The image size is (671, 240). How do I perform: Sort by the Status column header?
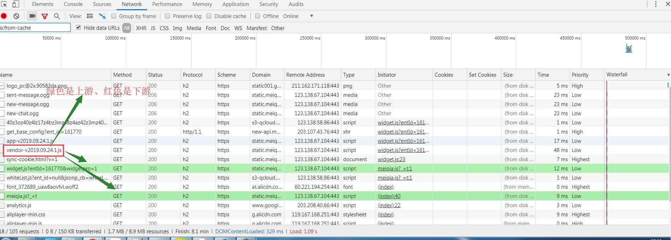coord(163,75)
